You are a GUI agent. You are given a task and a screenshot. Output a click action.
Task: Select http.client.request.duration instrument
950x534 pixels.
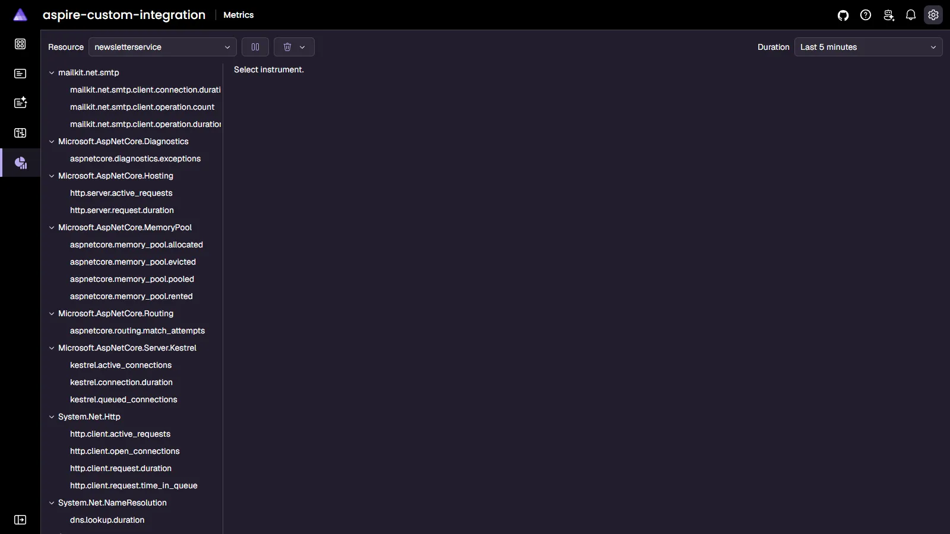pyautogui.click(x=121, y=468)
